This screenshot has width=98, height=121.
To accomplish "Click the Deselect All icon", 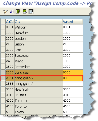I will (x=31, y=12).
